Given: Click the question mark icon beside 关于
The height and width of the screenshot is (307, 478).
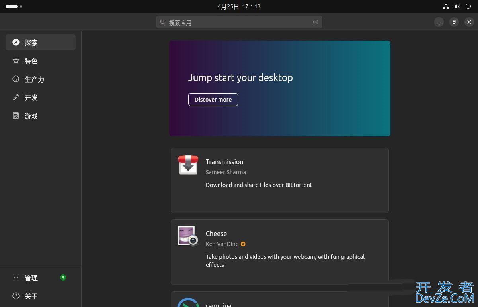Looking at the screenshot, I should (x=16, y=296).
